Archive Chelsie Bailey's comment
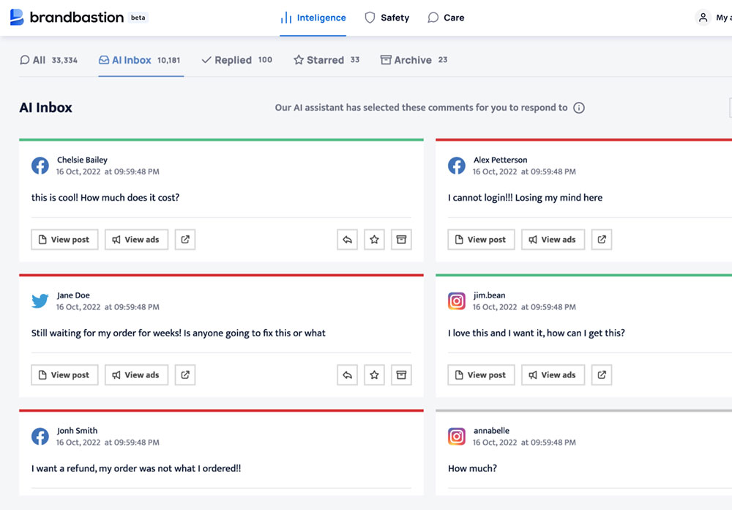732x510 pixels. [x=401, y=240]
